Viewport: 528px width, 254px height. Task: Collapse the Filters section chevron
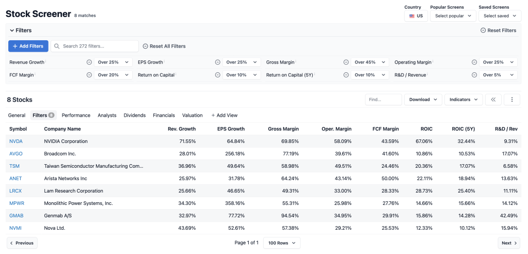point(11,30)
